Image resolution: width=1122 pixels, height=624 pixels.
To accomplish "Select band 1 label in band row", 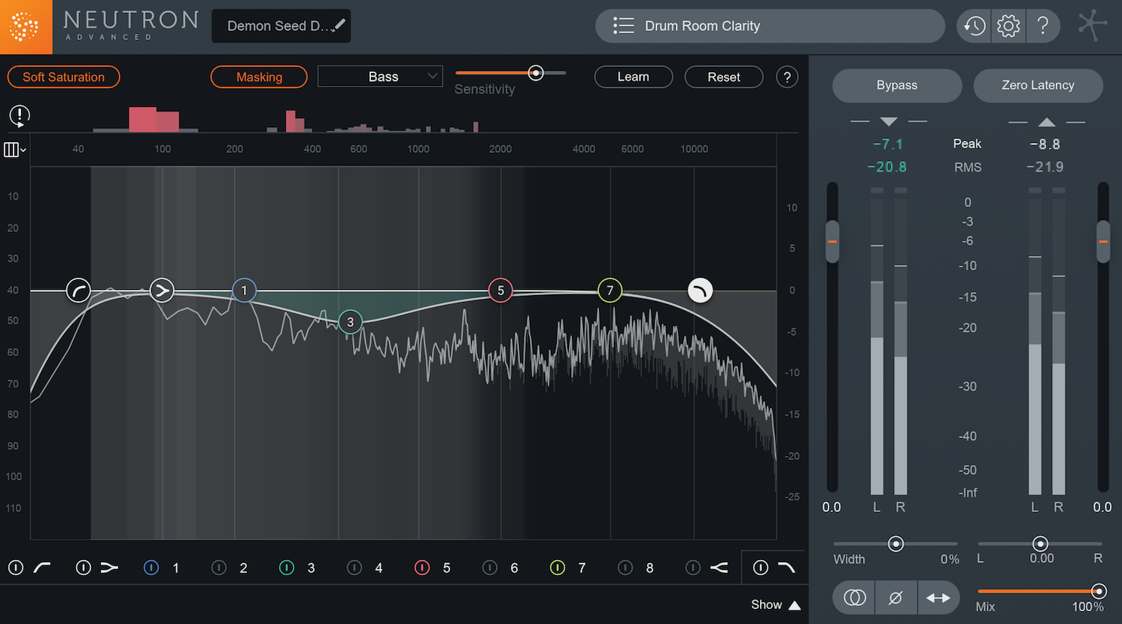I will pos(176,568).
